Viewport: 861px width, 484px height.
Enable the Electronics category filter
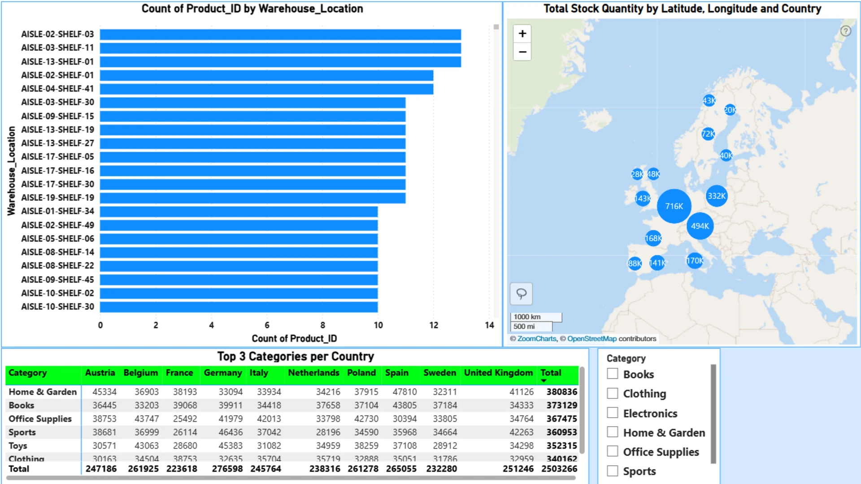click(613, 413)
